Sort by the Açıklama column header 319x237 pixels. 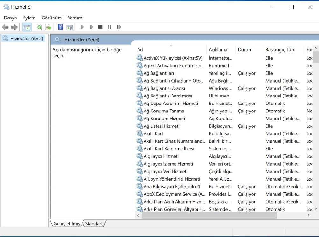(221, 49)
